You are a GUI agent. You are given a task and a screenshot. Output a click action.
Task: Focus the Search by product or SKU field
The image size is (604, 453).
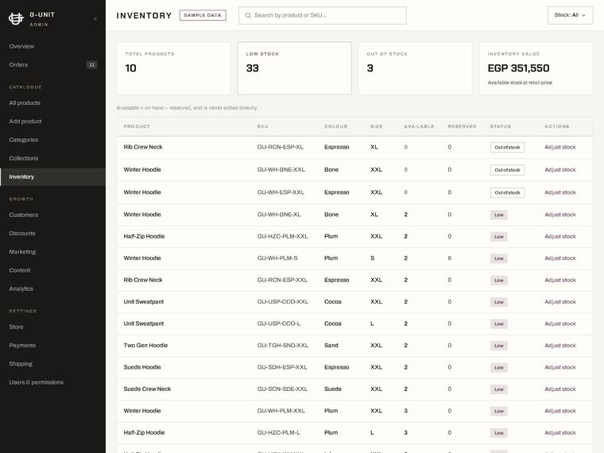pyautogui.click(x=323, y=15)
